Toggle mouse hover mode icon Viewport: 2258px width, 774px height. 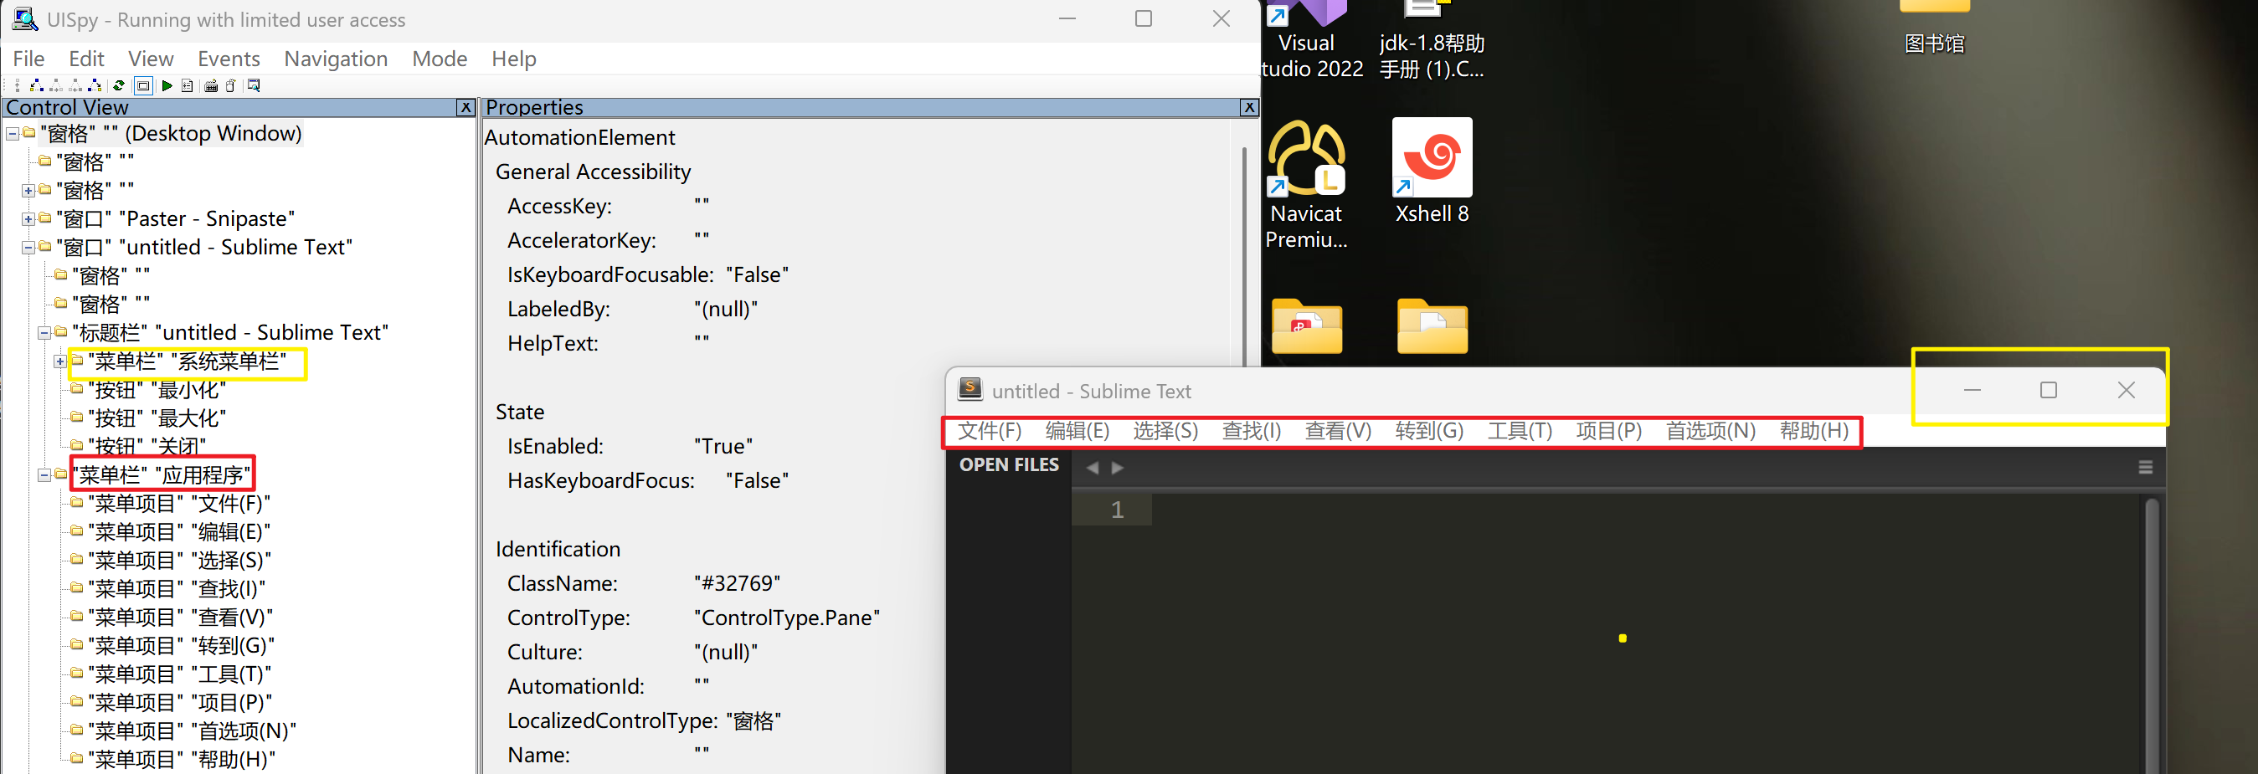click(230, 86)
